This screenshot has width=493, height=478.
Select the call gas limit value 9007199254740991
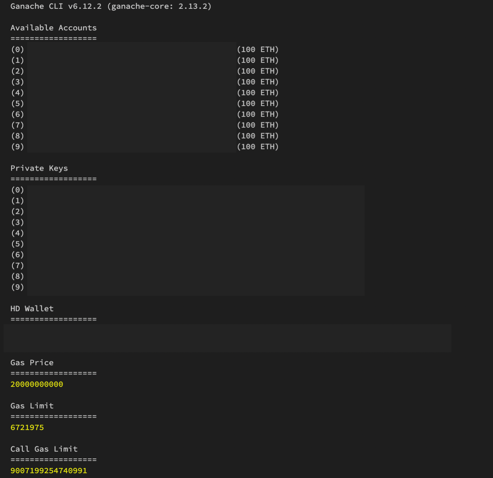(x=49, y=471)
